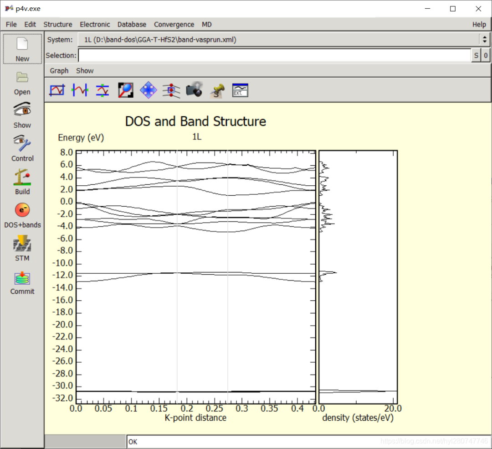The image size is (492, 449).
Task: Click the density (states/eV) axis label
Action: (x=358, y=418)
